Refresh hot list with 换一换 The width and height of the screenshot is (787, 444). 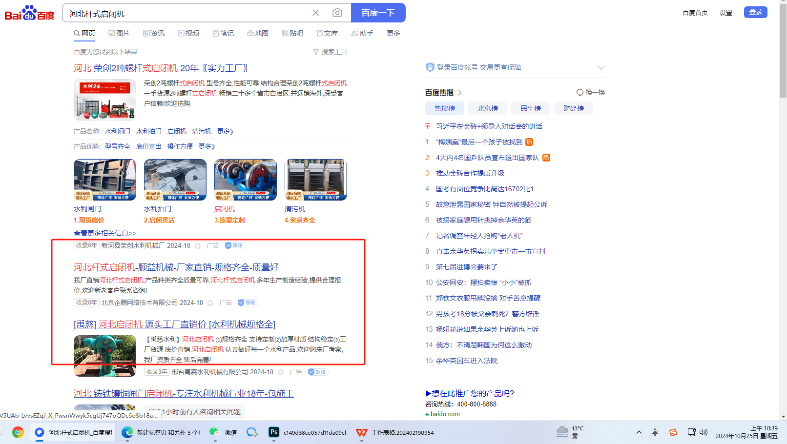click(x=591, y=92)
